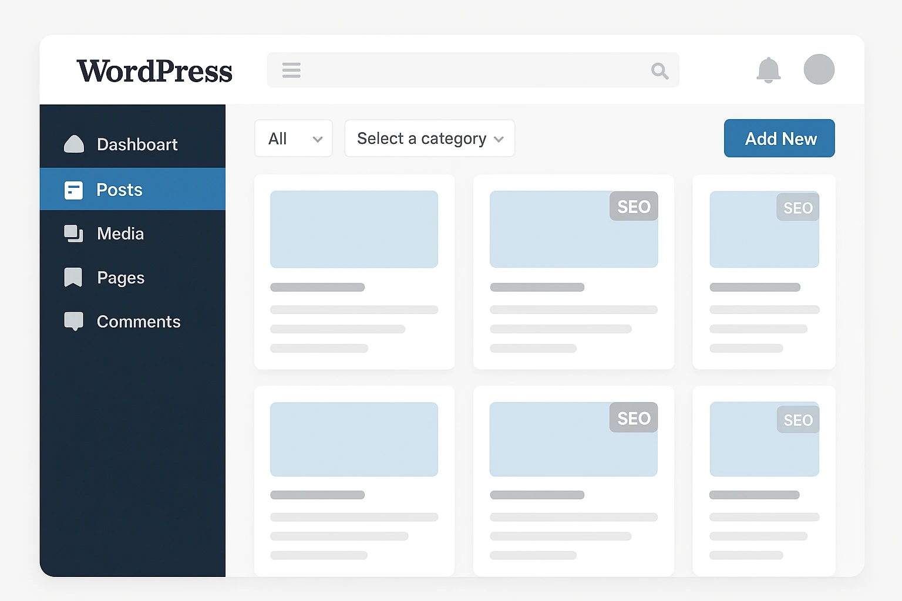The height and width of the screenshot is (601, 902).
Task: Click the hamburger menu icon in search bar
Action: [x=291, y=70]
